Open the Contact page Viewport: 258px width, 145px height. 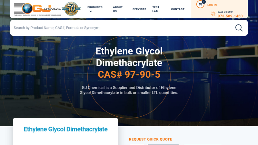pos(178,9)
